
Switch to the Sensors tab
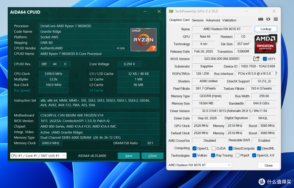pos(198,20)
